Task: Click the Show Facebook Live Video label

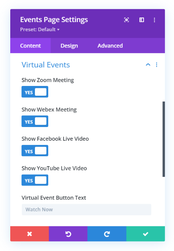Action: pyautogui.click(x=55, y=139)
